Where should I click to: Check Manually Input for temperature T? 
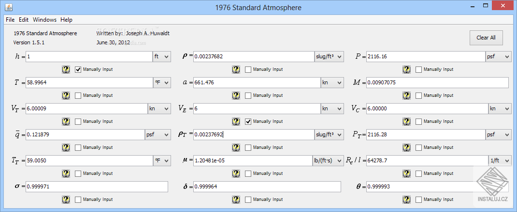pyautogui.click(x=78, y=95)
